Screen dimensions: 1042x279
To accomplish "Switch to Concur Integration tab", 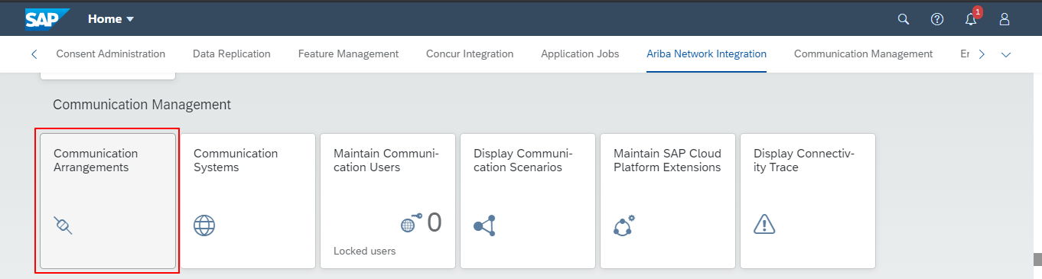I will [470, 54].
